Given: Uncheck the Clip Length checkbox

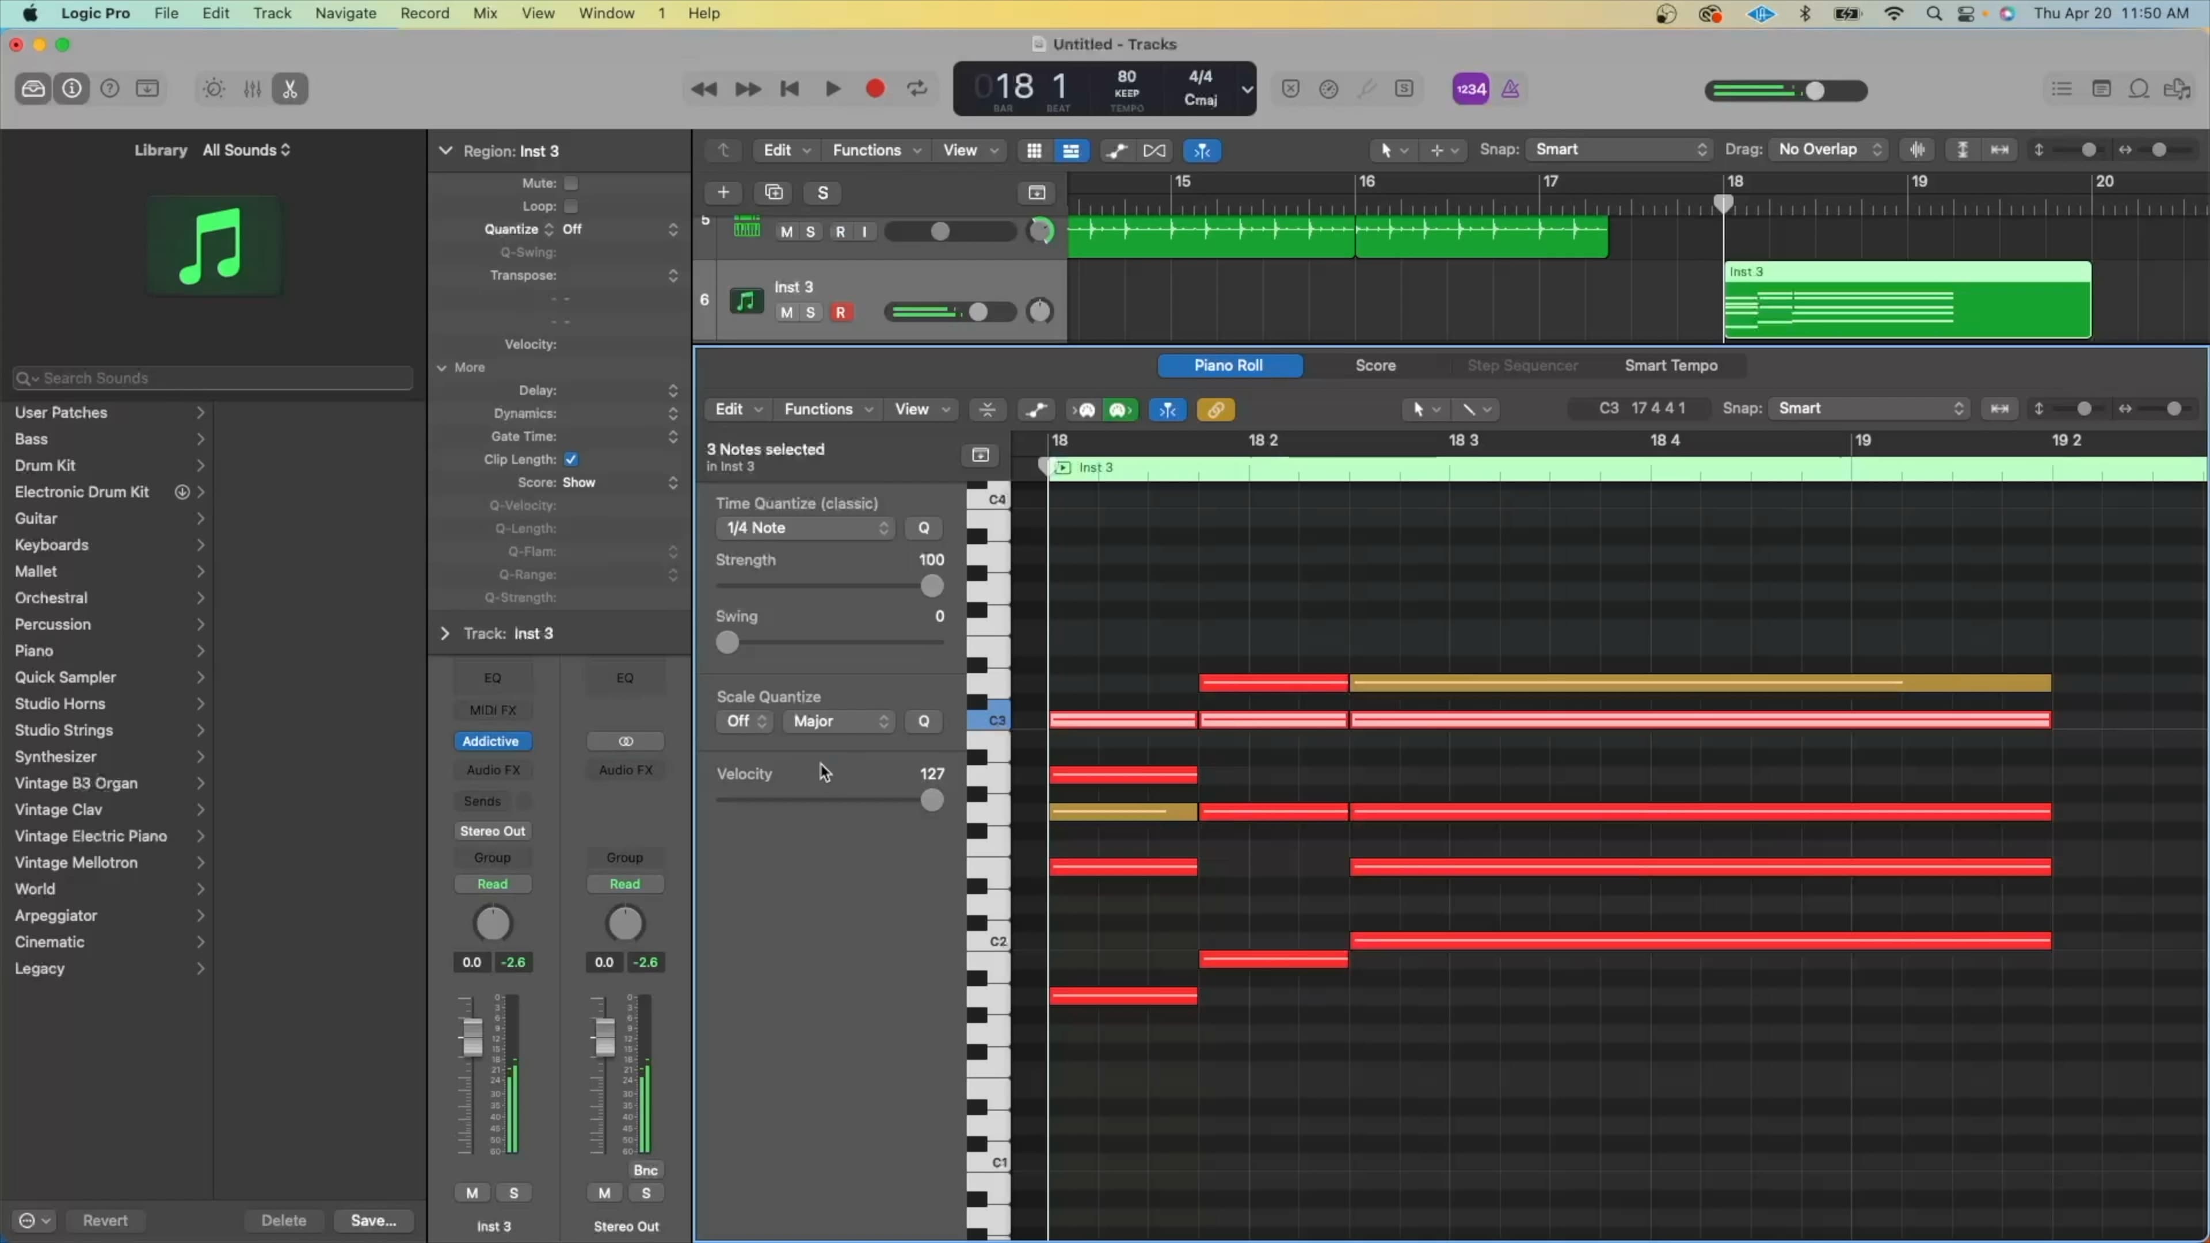Looking at the screenshot, I should [x=570, y=459].
